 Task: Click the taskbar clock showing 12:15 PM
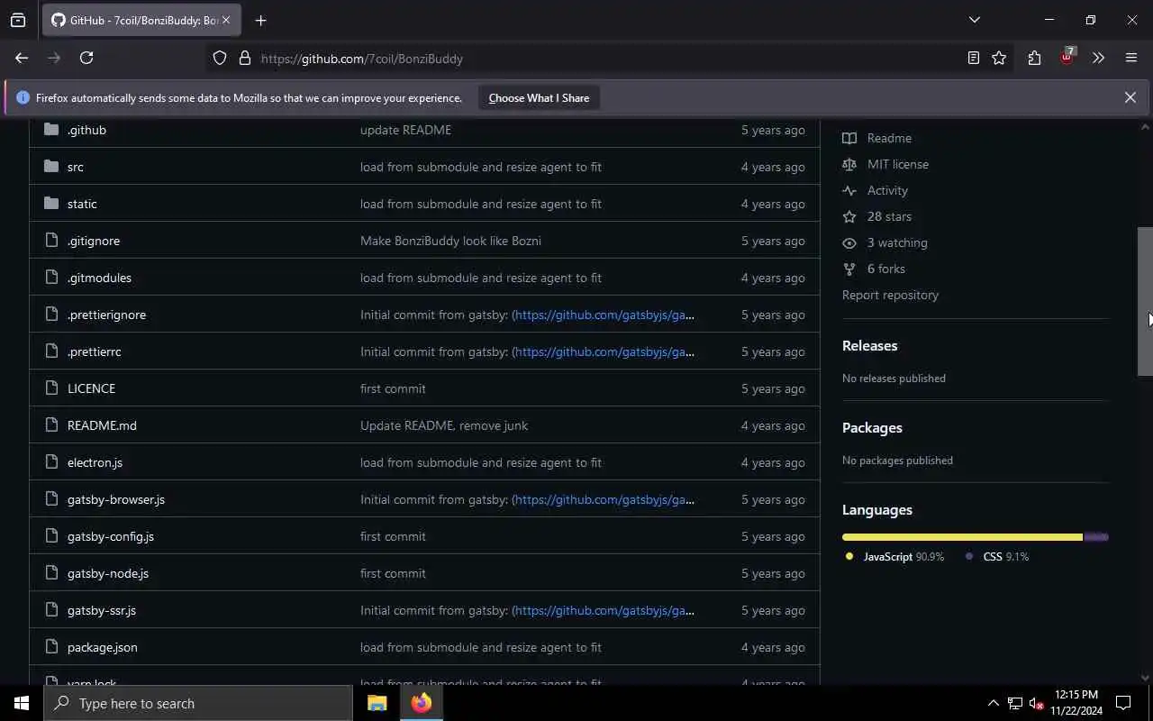point(1076,703)
